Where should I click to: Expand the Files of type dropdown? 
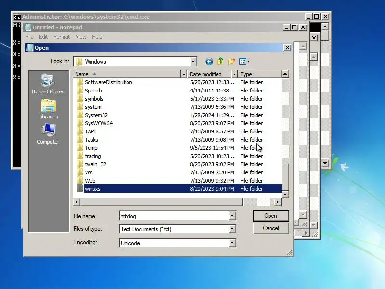point(232,229)
